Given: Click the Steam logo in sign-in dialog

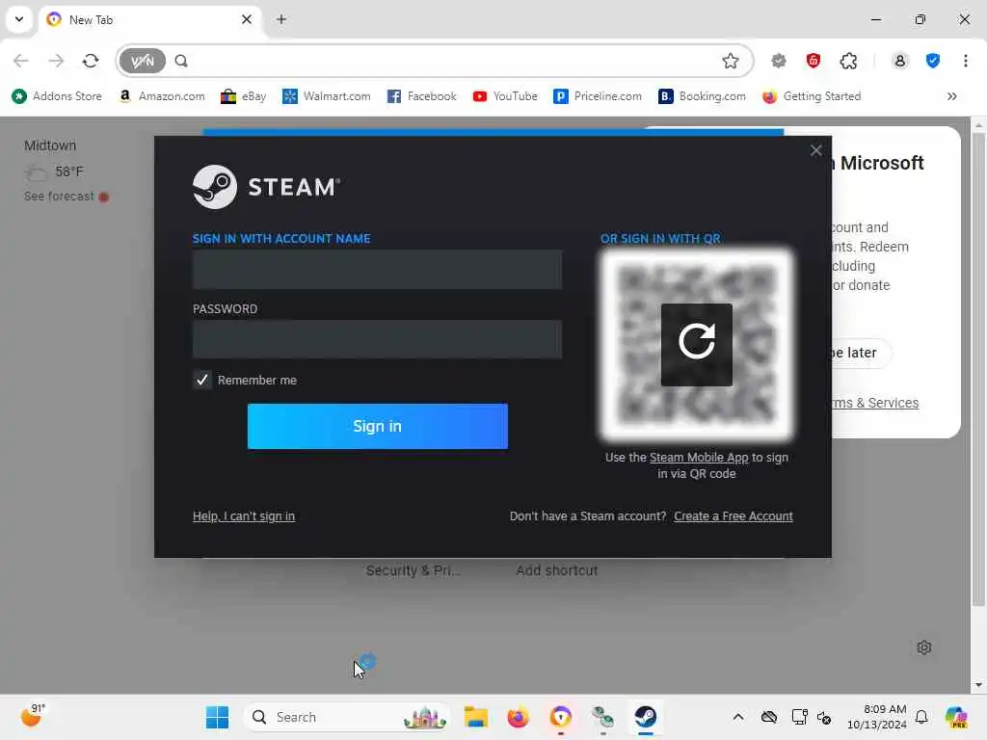Looking at the screenshot, I should [266, 187].
